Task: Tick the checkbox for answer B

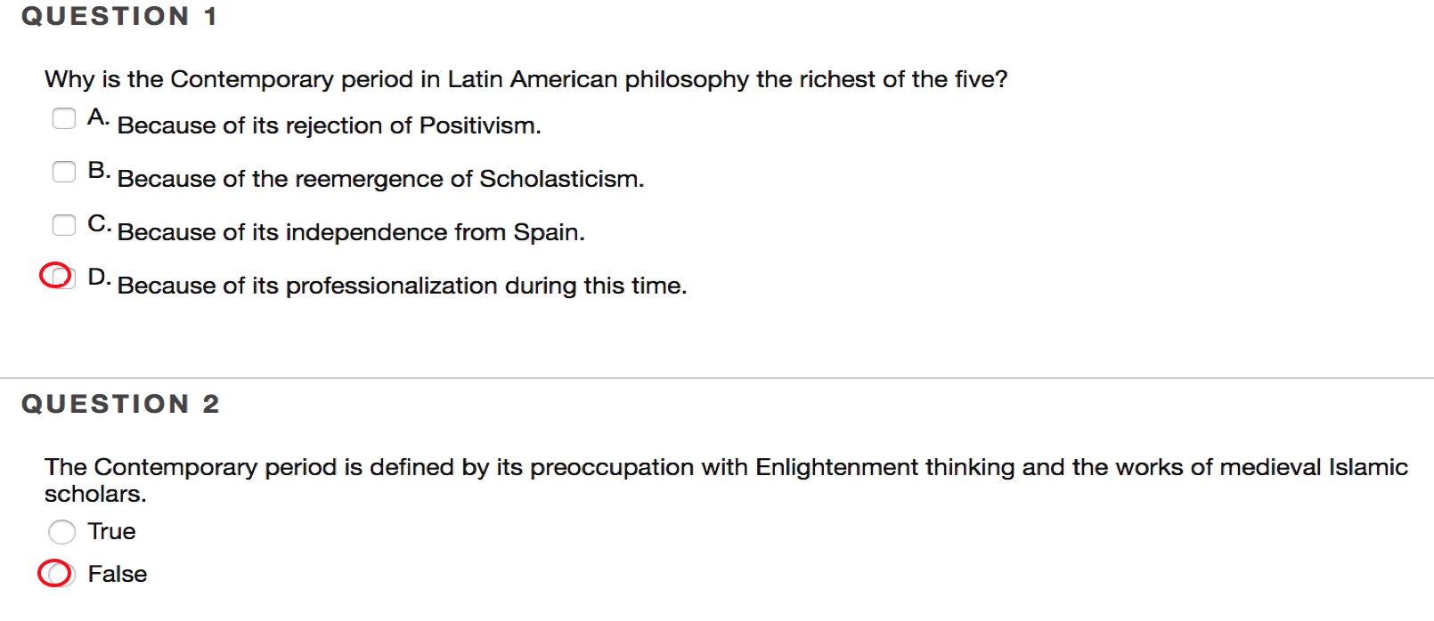Action: pos(64,172)
